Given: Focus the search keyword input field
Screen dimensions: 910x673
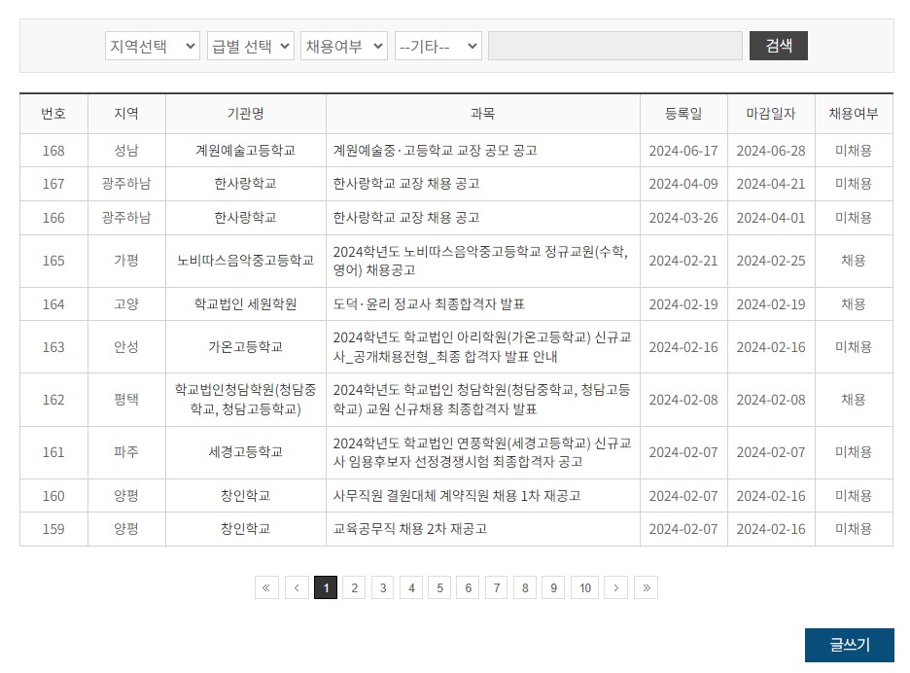Looking at the screenshot, I should click(x=615, y=46).
